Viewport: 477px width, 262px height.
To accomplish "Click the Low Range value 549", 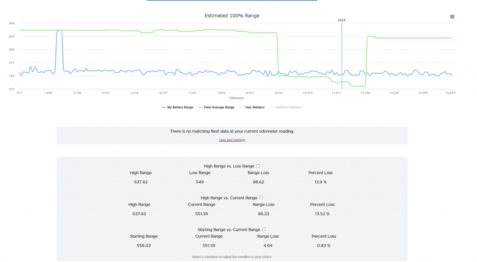I will pyautogui.click(x=200, y=182).
